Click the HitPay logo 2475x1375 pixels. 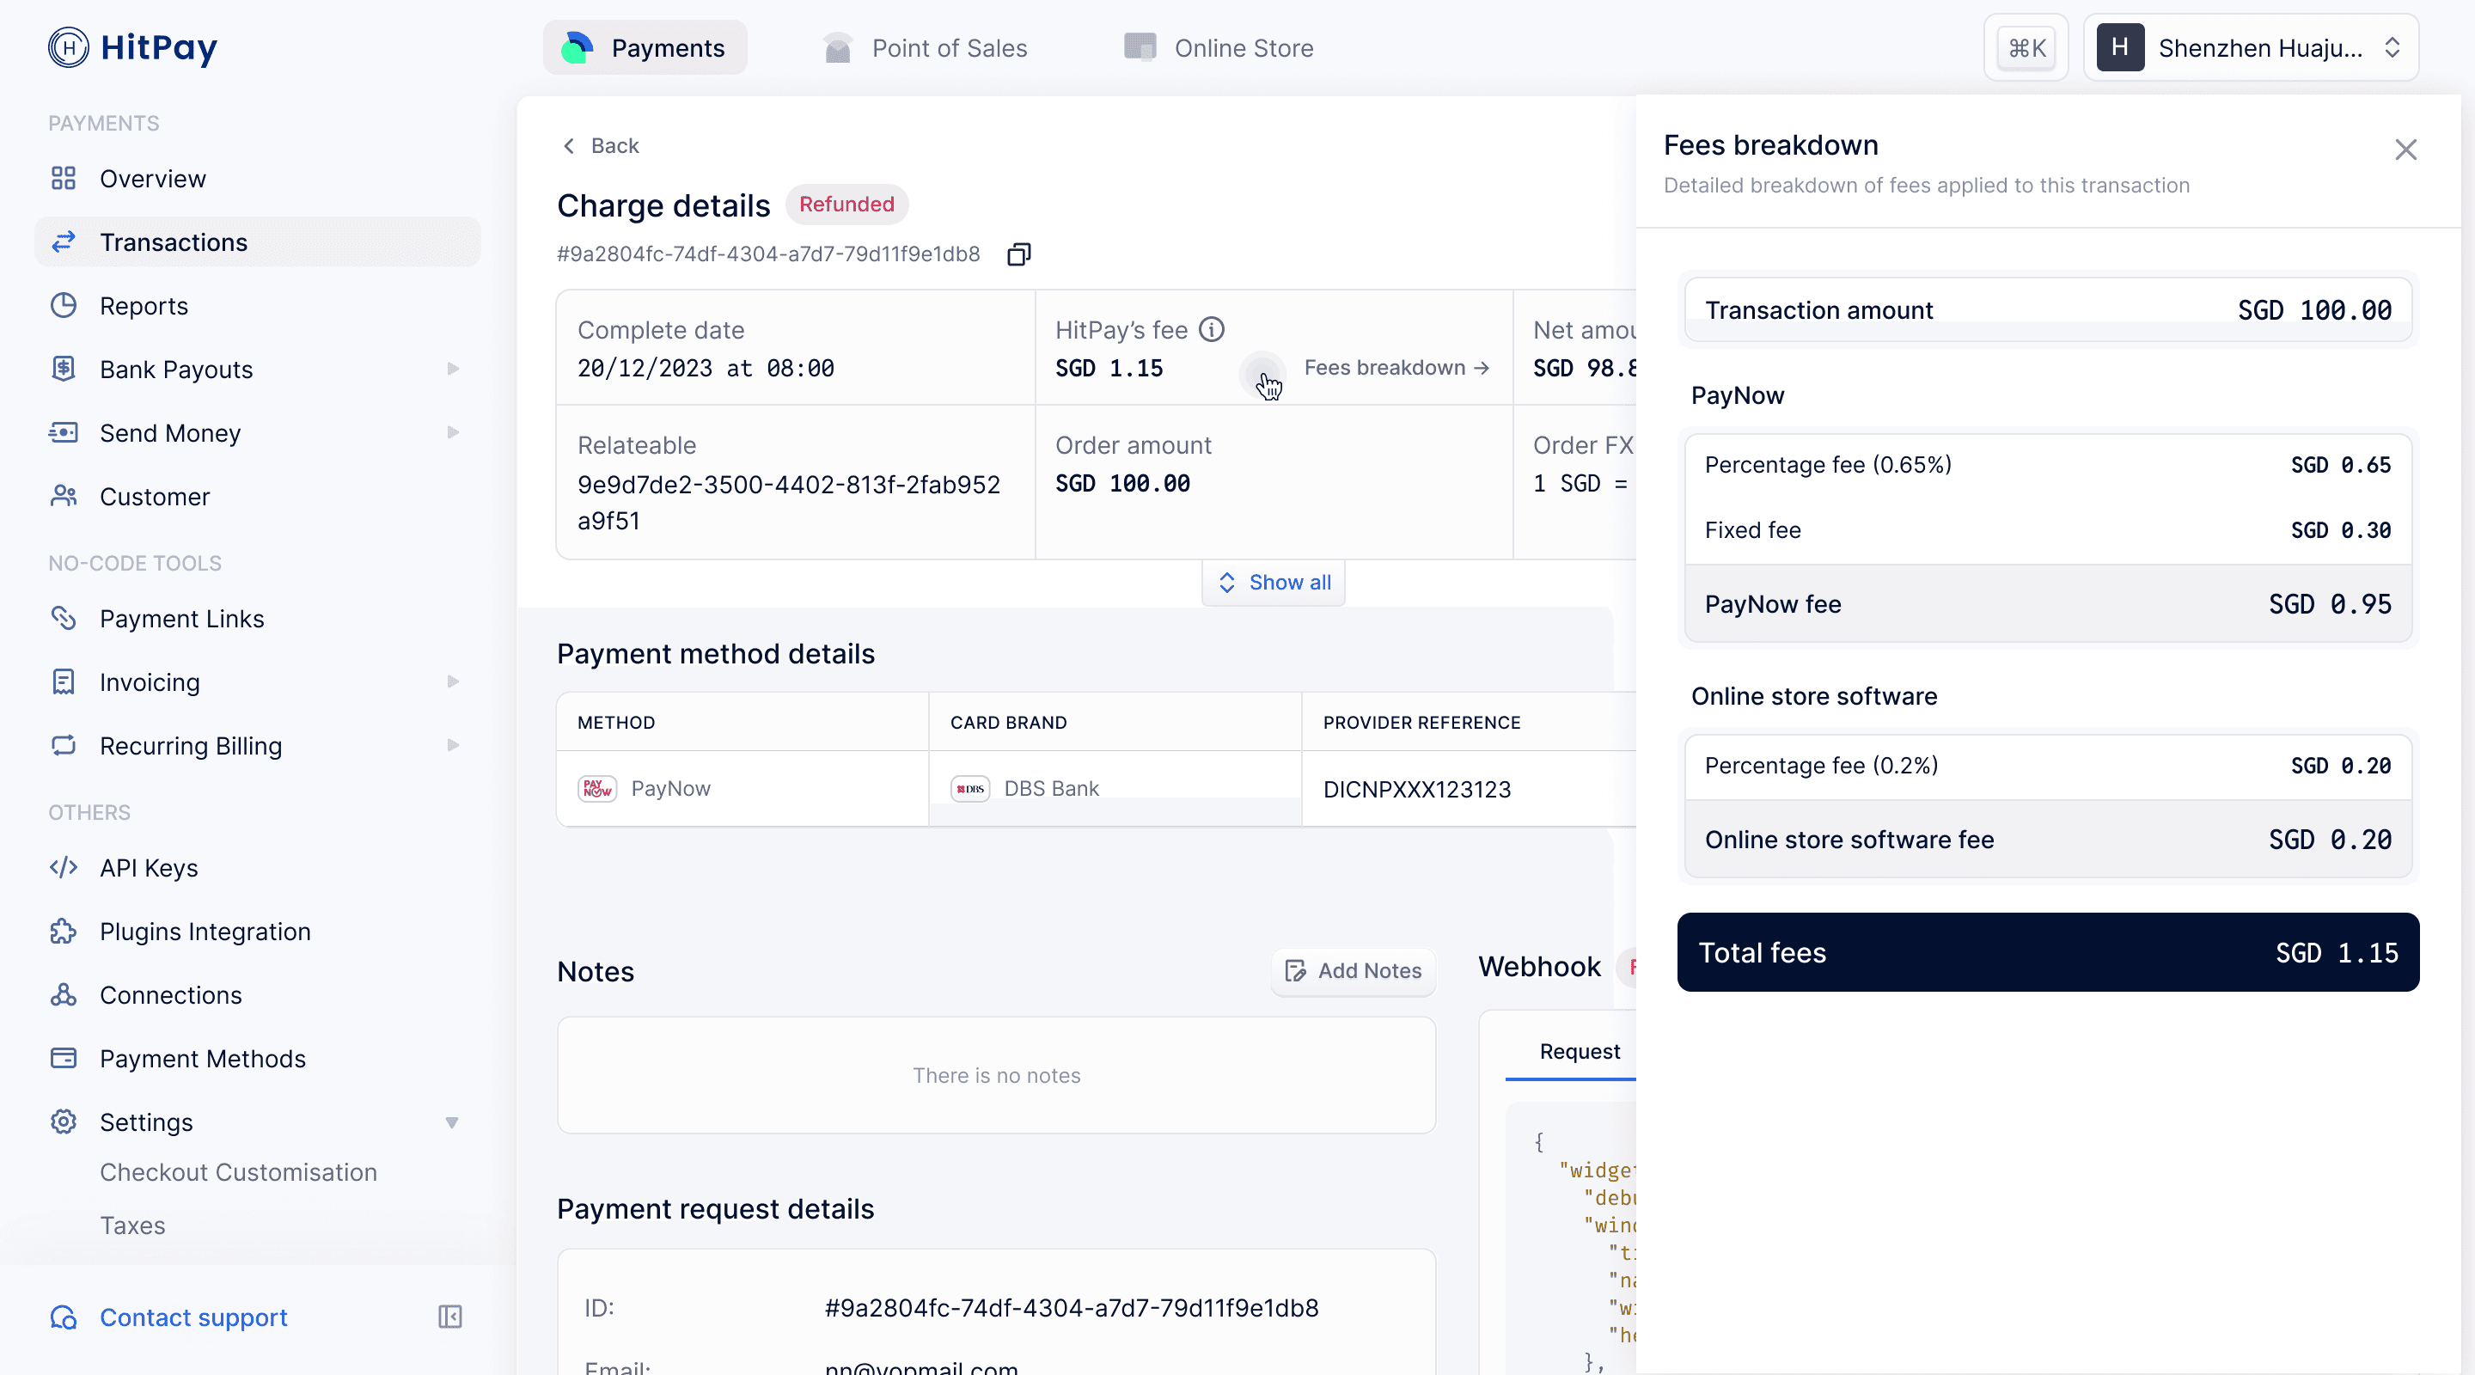(x=132, y=47)
